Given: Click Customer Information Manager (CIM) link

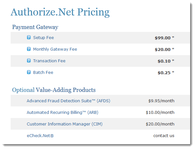Looking at the screenshot, I should coord(64,124).
